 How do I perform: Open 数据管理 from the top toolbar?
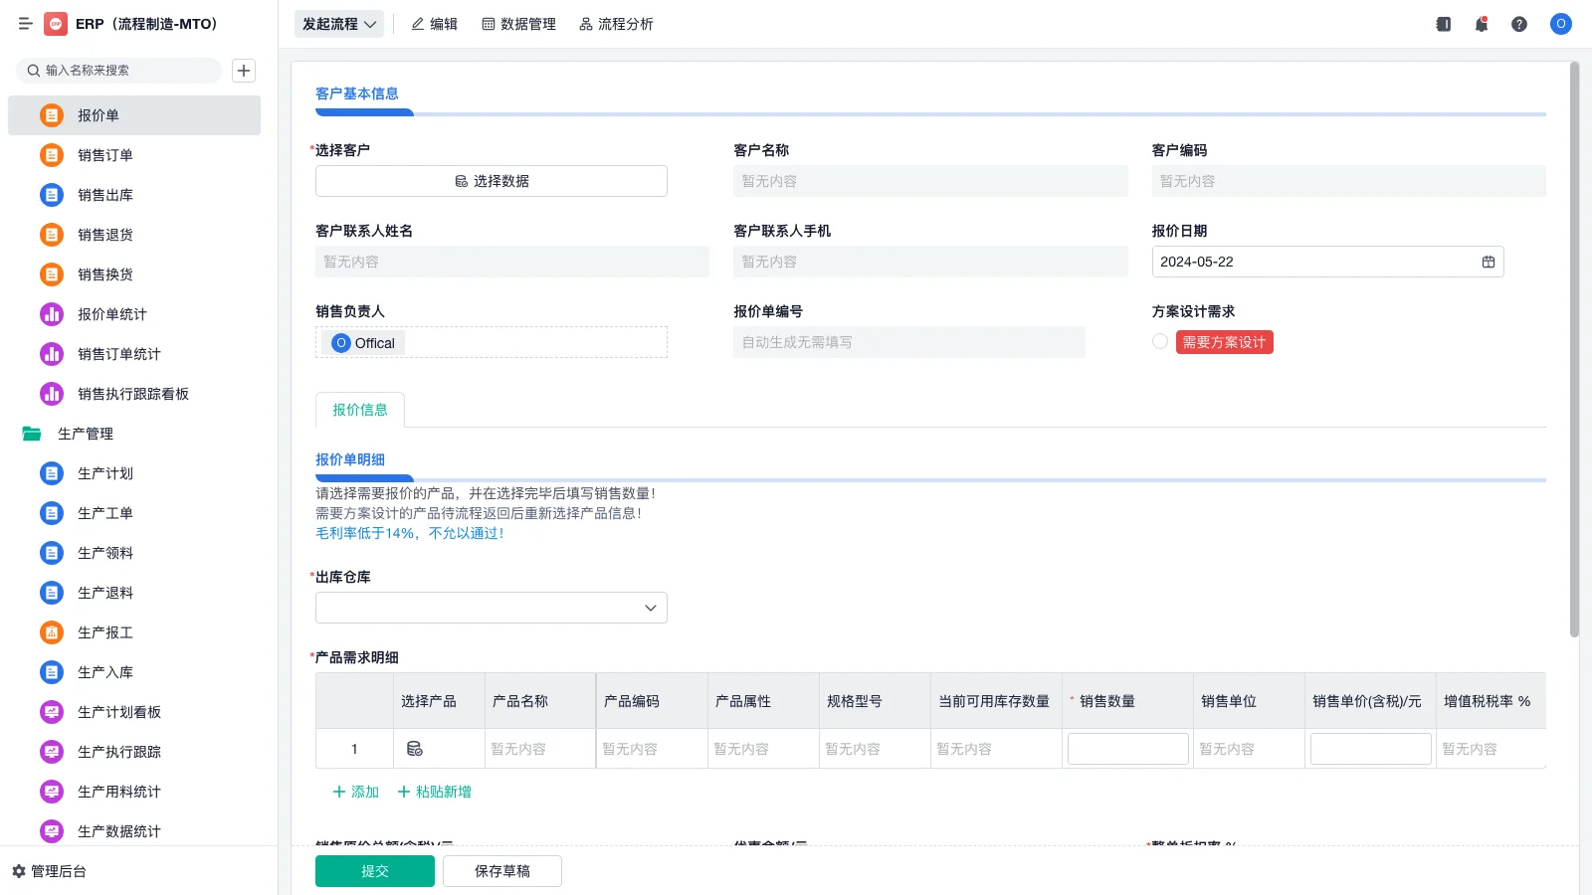(x=519, y=24)
